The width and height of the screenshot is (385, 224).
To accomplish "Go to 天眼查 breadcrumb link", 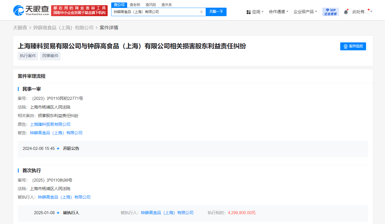I will click(x=20, y=28).
